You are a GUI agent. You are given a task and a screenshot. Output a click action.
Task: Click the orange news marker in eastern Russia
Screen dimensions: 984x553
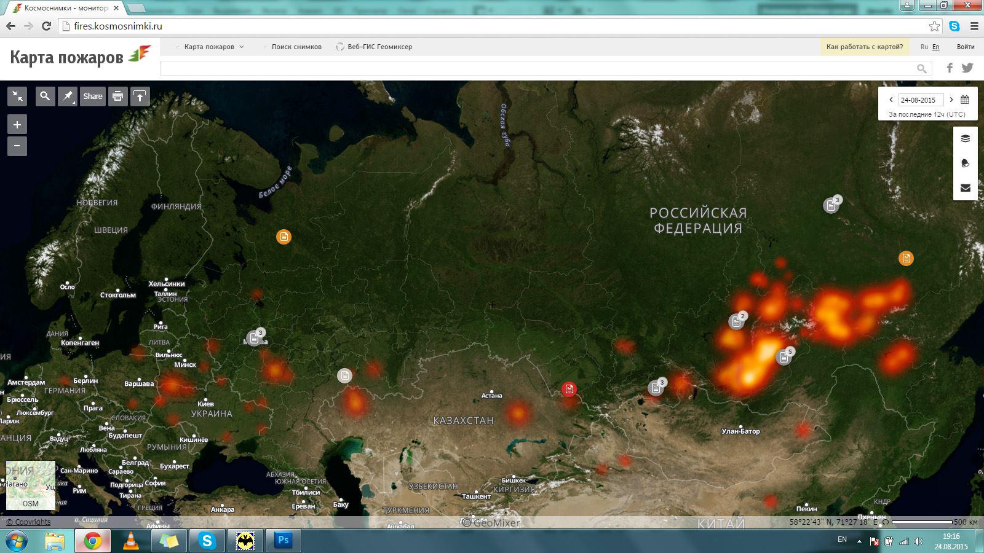click(x=906, y=258)
